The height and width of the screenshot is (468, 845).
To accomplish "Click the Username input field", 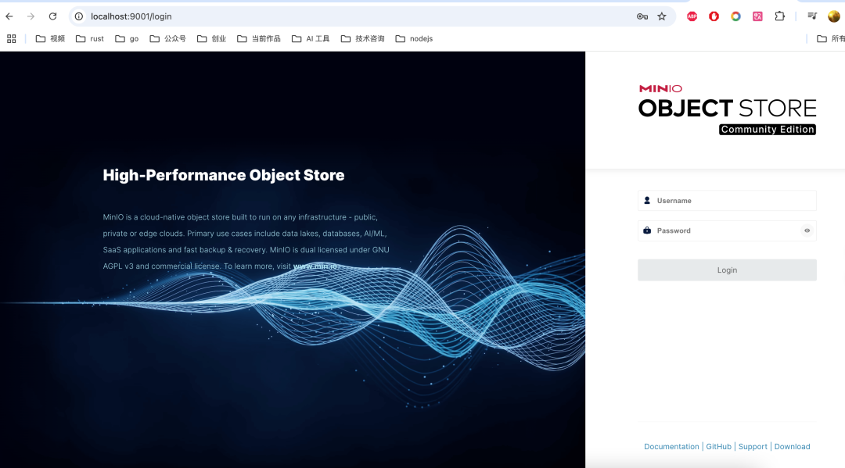I will point(728,201).
